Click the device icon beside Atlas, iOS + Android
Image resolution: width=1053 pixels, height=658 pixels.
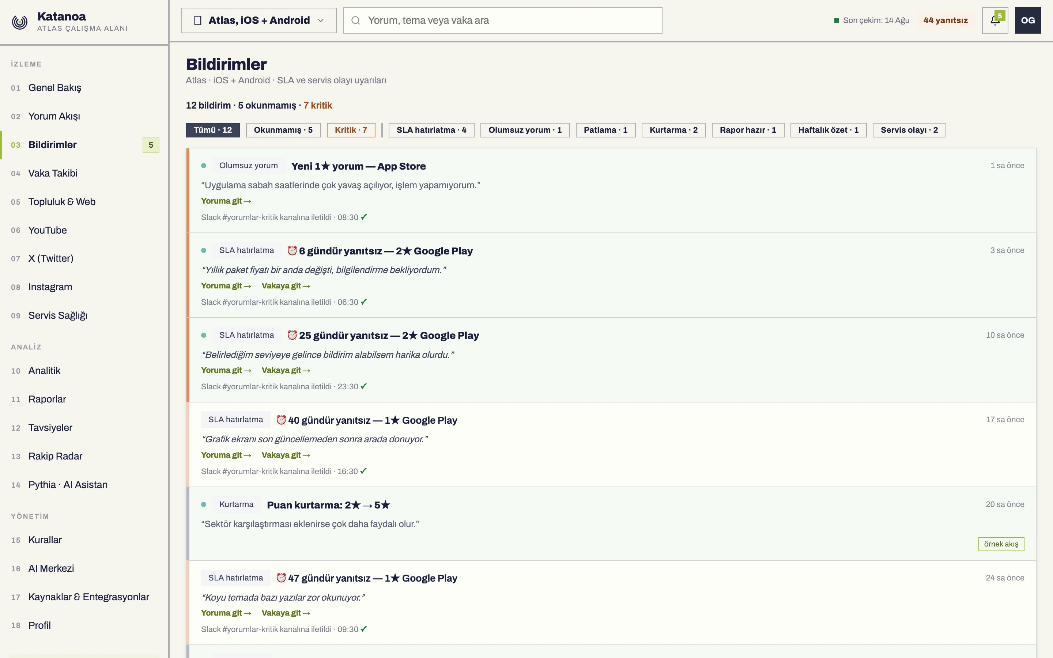pos(197,20)
